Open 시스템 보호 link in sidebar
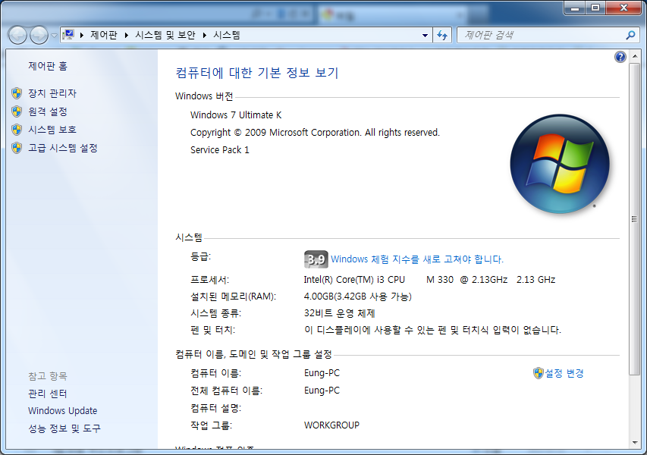Screen dimensions: 647x455 tap(52, 130)
